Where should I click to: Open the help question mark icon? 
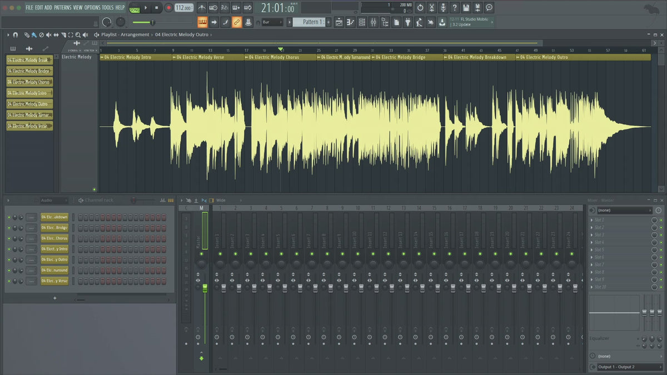pos(454,8)
